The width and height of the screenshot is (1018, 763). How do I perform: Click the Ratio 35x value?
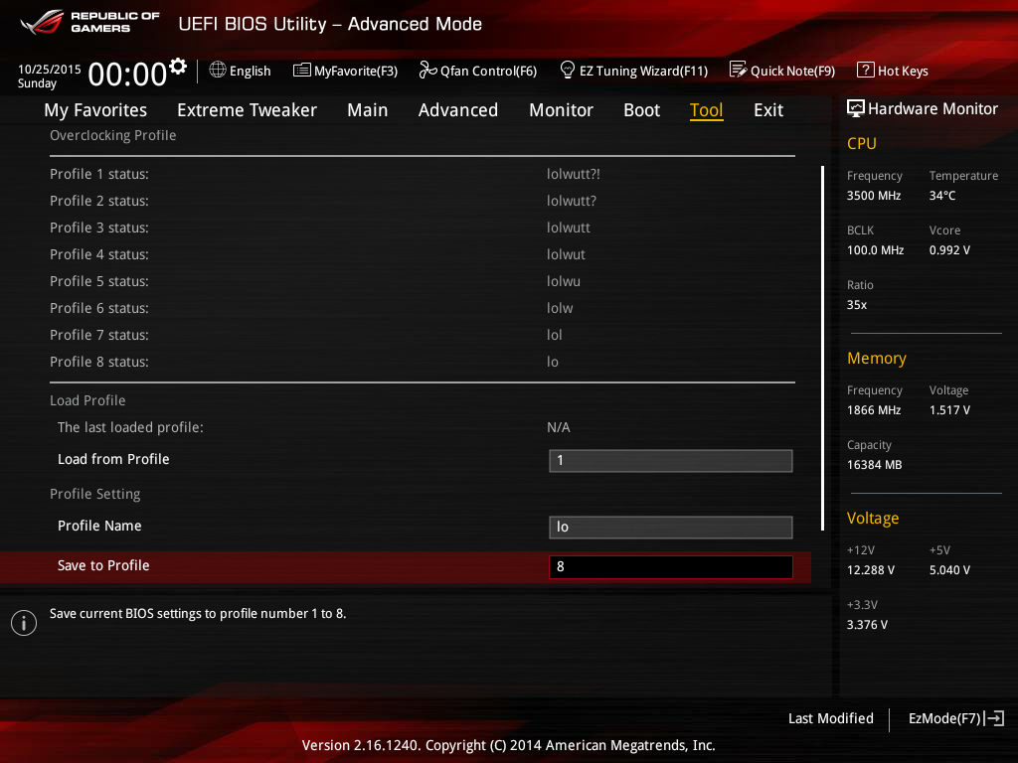point(857,304)
